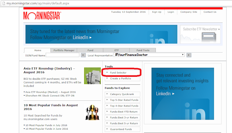
Task: Switch to the Portfolio Manager tab
Action: click(x=64, y=50)
